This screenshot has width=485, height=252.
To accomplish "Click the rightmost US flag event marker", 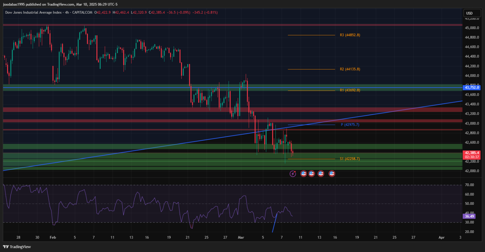I will (332, 174).
